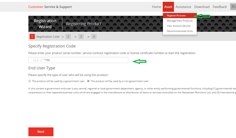Click the Customer Service & Support logo

pyautogui.click(x=50, y=7)
